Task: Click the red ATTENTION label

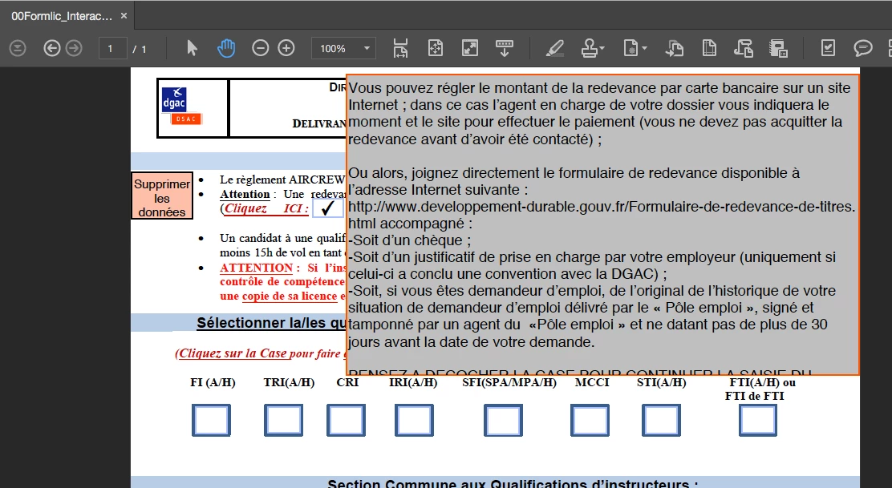Action: [x=257, y=268]
